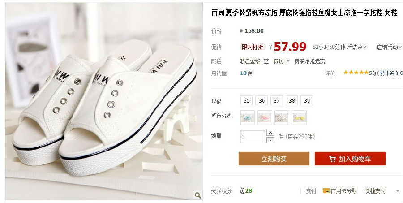Image resolution: width=403 pixels, height=203 pixels.
Task: Click the credit card installment icon
Action: pos(326,191)
